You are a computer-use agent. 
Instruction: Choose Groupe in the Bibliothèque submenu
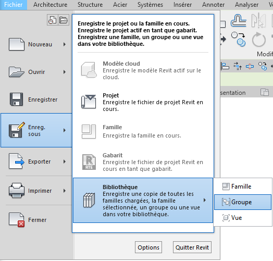pos(243,202)
